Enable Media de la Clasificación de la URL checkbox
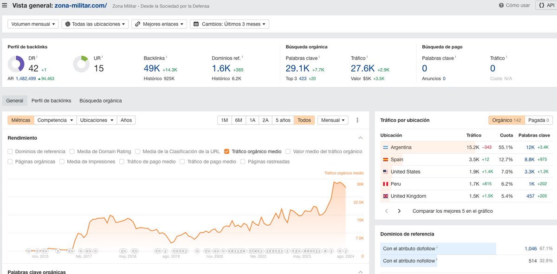 (x=138, y=151)
